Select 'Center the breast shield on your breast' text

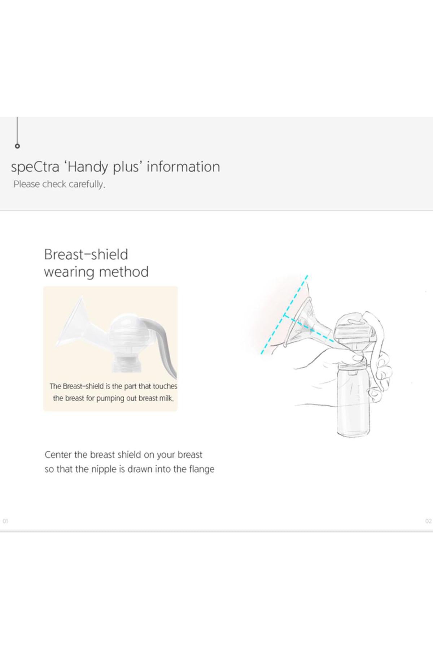click(x=123, y=455)
